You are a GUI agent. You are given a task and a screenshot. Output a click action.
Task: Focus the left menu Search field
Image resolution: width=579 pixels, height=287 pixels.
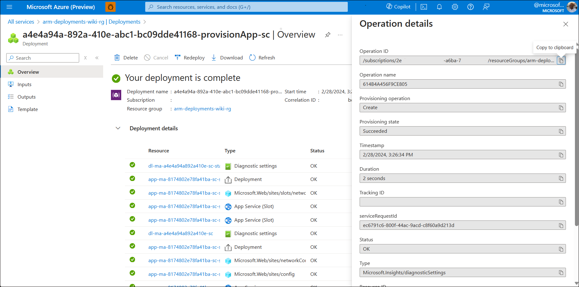(43, 58)
